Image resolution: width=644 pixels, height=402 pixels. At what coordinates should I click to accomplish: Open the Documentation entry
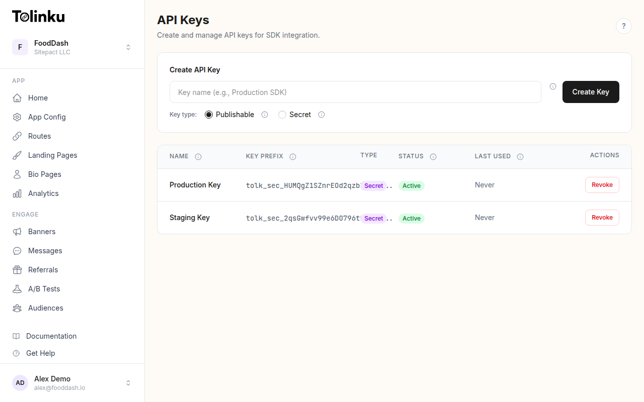pos(51,336)
